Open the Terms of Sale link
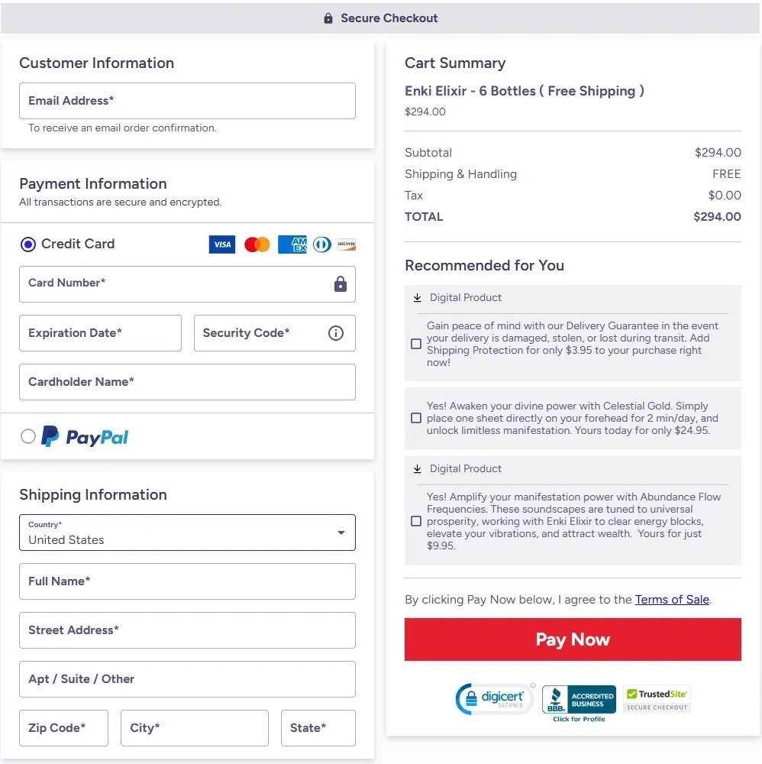Viewport: 762px width, 764px height. point(672,599)
